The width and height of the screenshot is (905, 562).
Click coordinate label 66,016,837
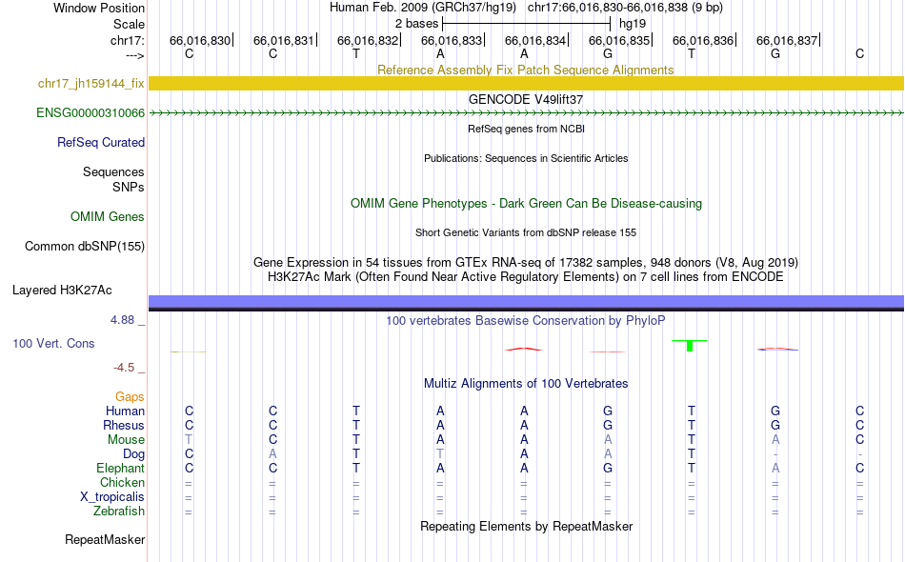(x=787, y=40)
